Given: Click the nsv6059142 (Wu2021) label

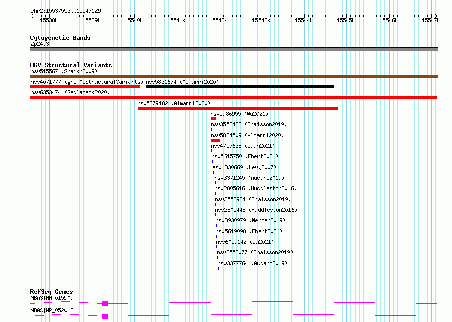Looking at the screenshot, I should [245, 242].
